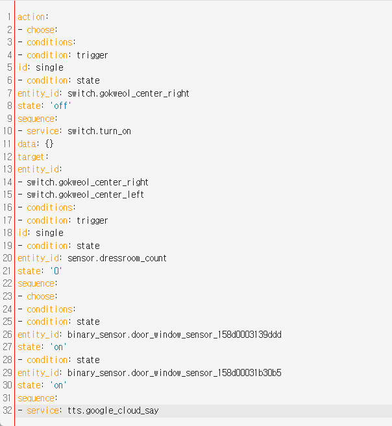Image resolution: width=392 pixels, height=426 pixels.
Task: Click the 'on' state value on line 27
Action: (58, 347)
